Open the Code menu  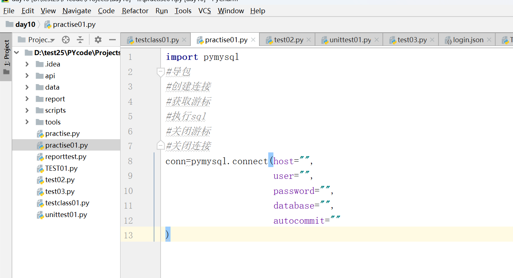(106, 11)
